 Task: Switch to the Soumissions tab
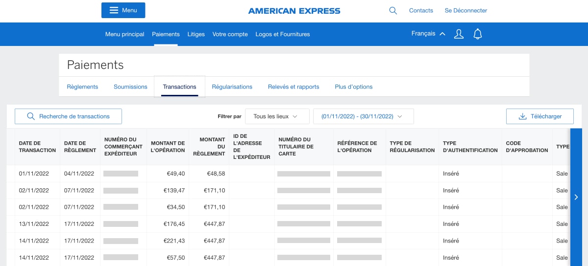click(130, 87)
